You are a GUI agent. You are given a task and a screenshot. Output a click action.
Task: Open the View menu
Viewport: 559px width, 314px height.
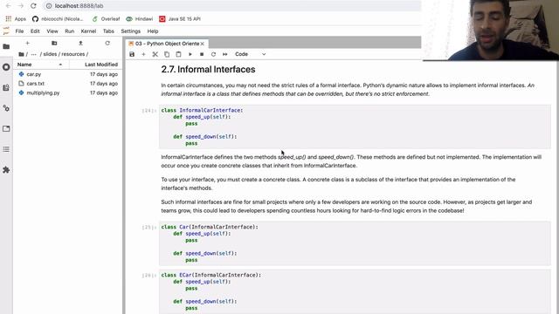point(52,31)
